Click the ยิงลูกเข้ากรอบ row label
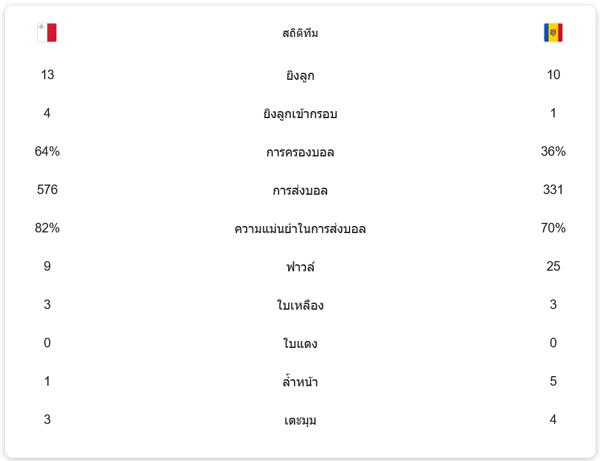600x461 pixels. [300, 114]
